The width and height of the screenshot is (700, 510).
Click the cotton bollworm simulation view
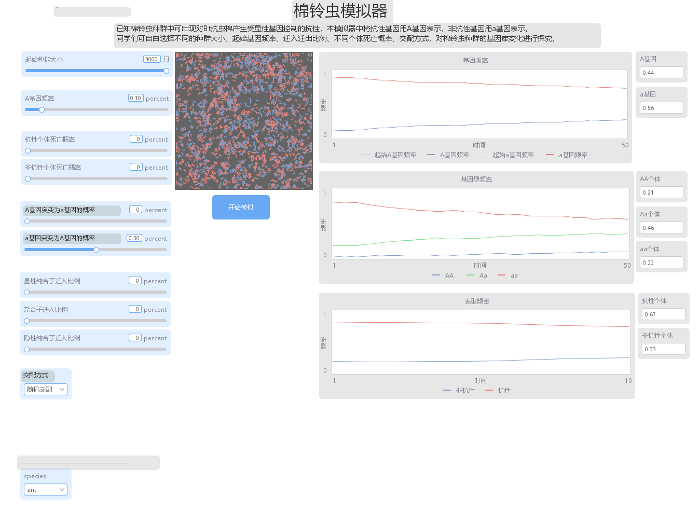coord(244,121)
